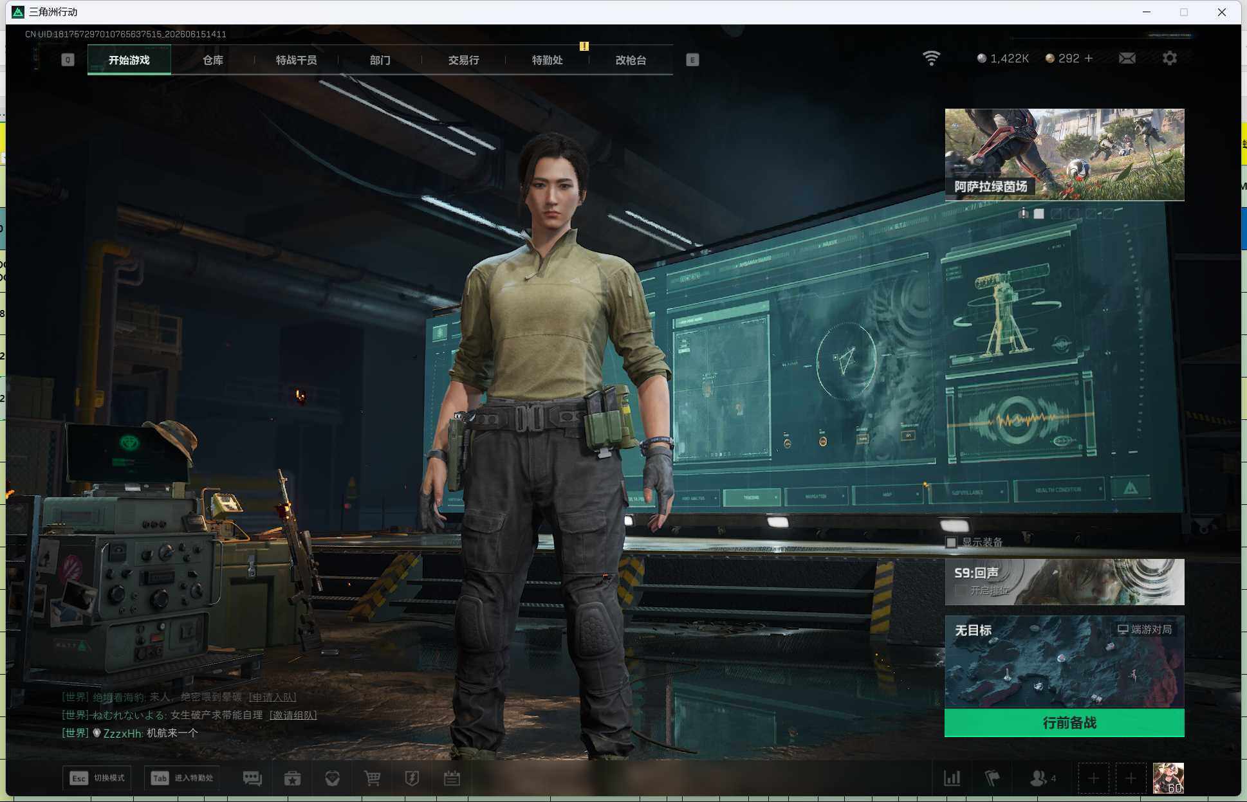This screenshot has width=1247, height=802.
Task: Open the 无目标 map card
Action: click(x=1064, y=662)
